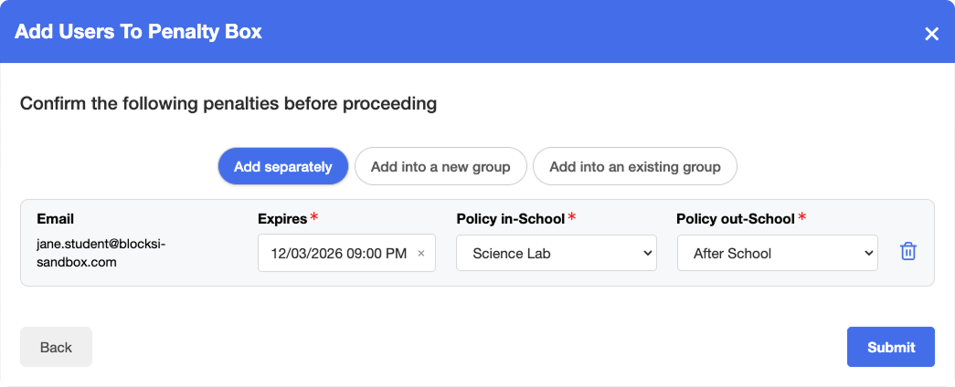Close the Add Users To Penalty Box dialog
This screenshot has width=955, height=387.
[x=931, y=34]
